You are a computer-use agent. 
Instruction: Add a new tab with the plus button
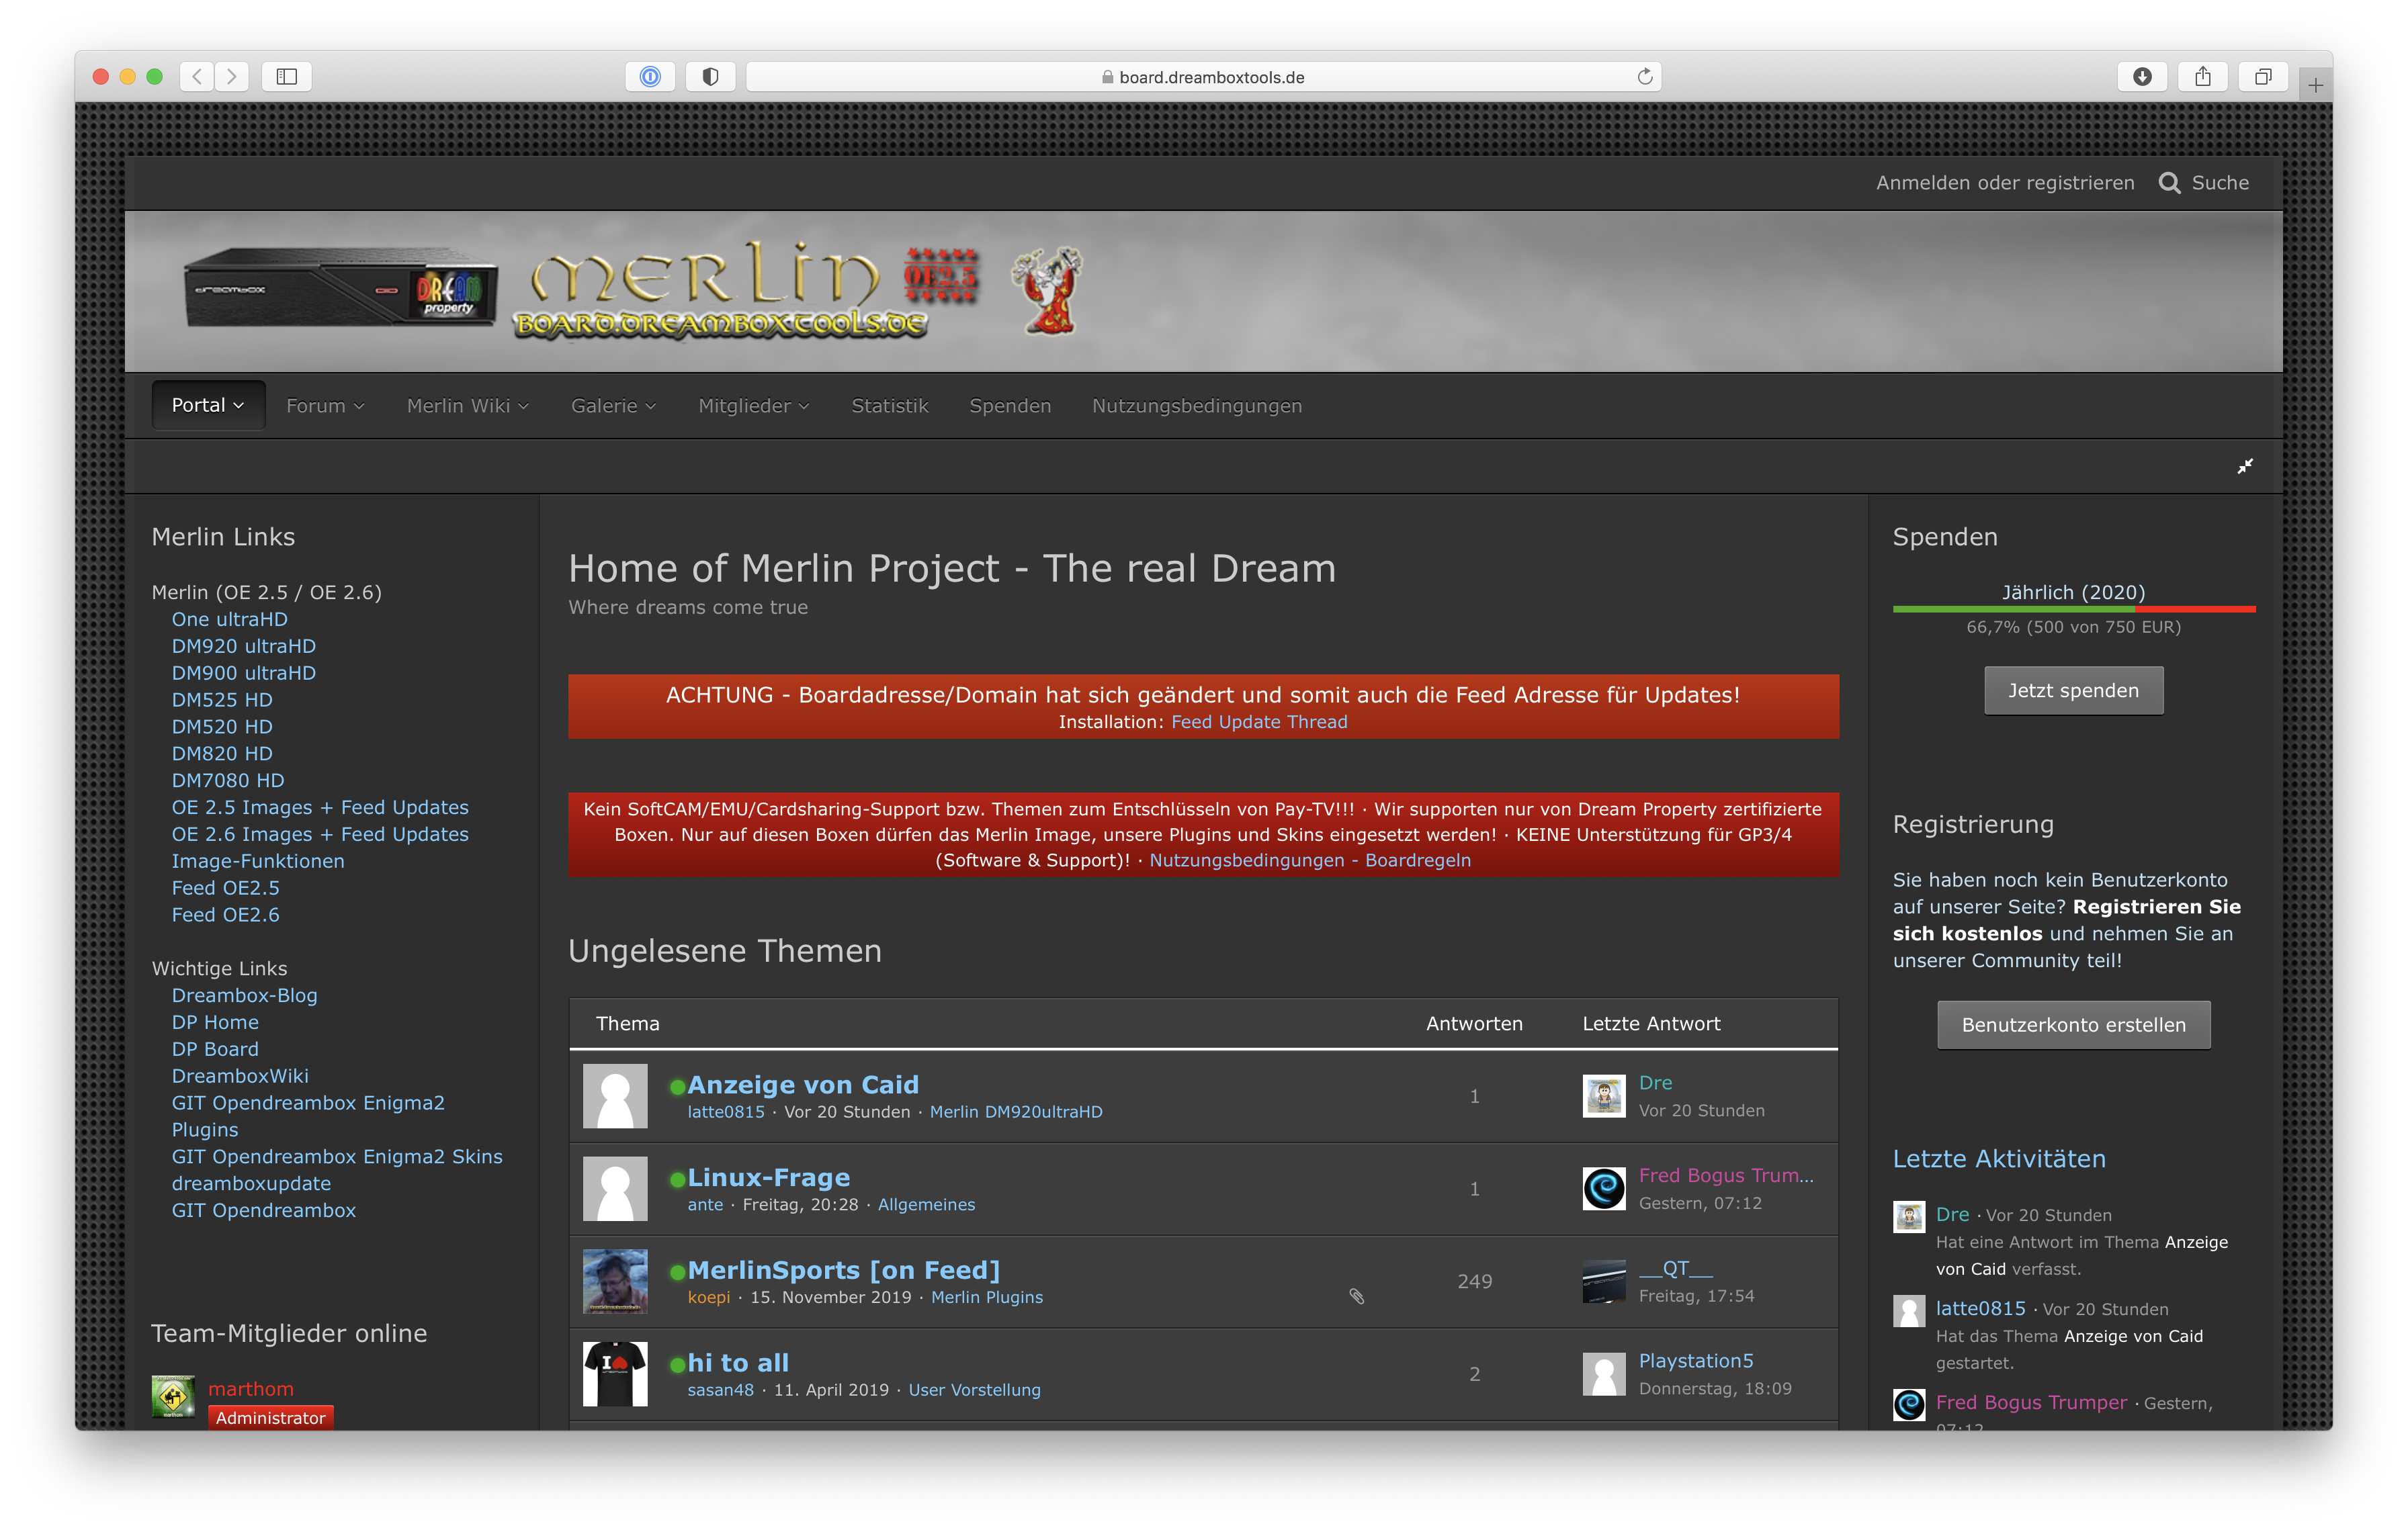pyautogui.click(x=2315, y=86)
